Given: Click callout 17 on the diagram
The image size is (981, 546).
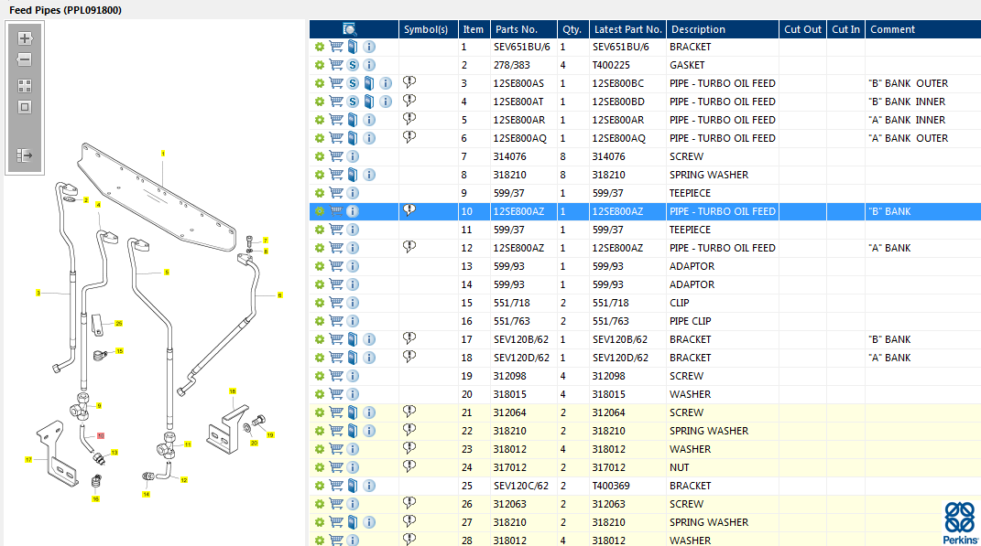Looking at the screenshot, I should click(x=28, y=459).
